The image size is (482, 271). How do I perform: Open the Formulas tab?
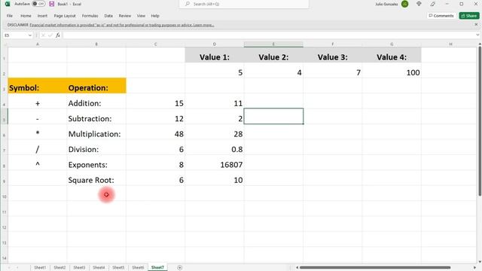click(x=90, y=16)
